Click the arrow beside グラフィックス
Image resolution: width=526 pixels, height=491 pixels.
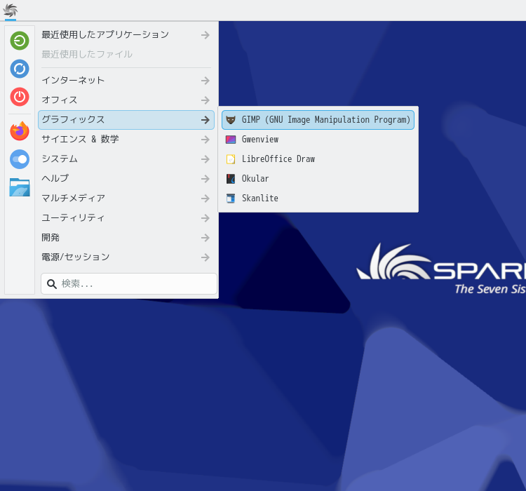pyautogui.click(x=205, y=120)
